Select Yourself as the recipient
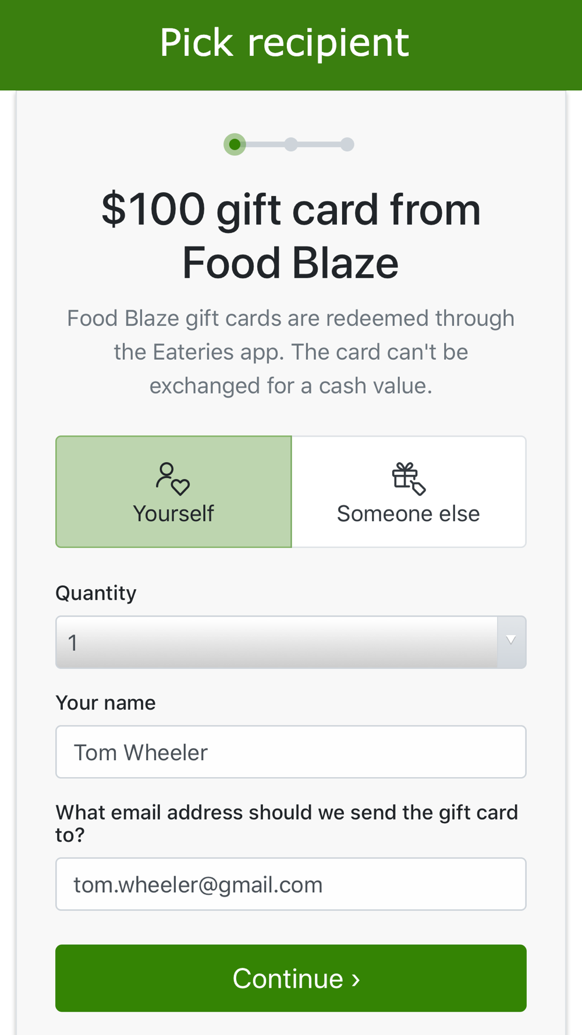 (x=173, y=491)
